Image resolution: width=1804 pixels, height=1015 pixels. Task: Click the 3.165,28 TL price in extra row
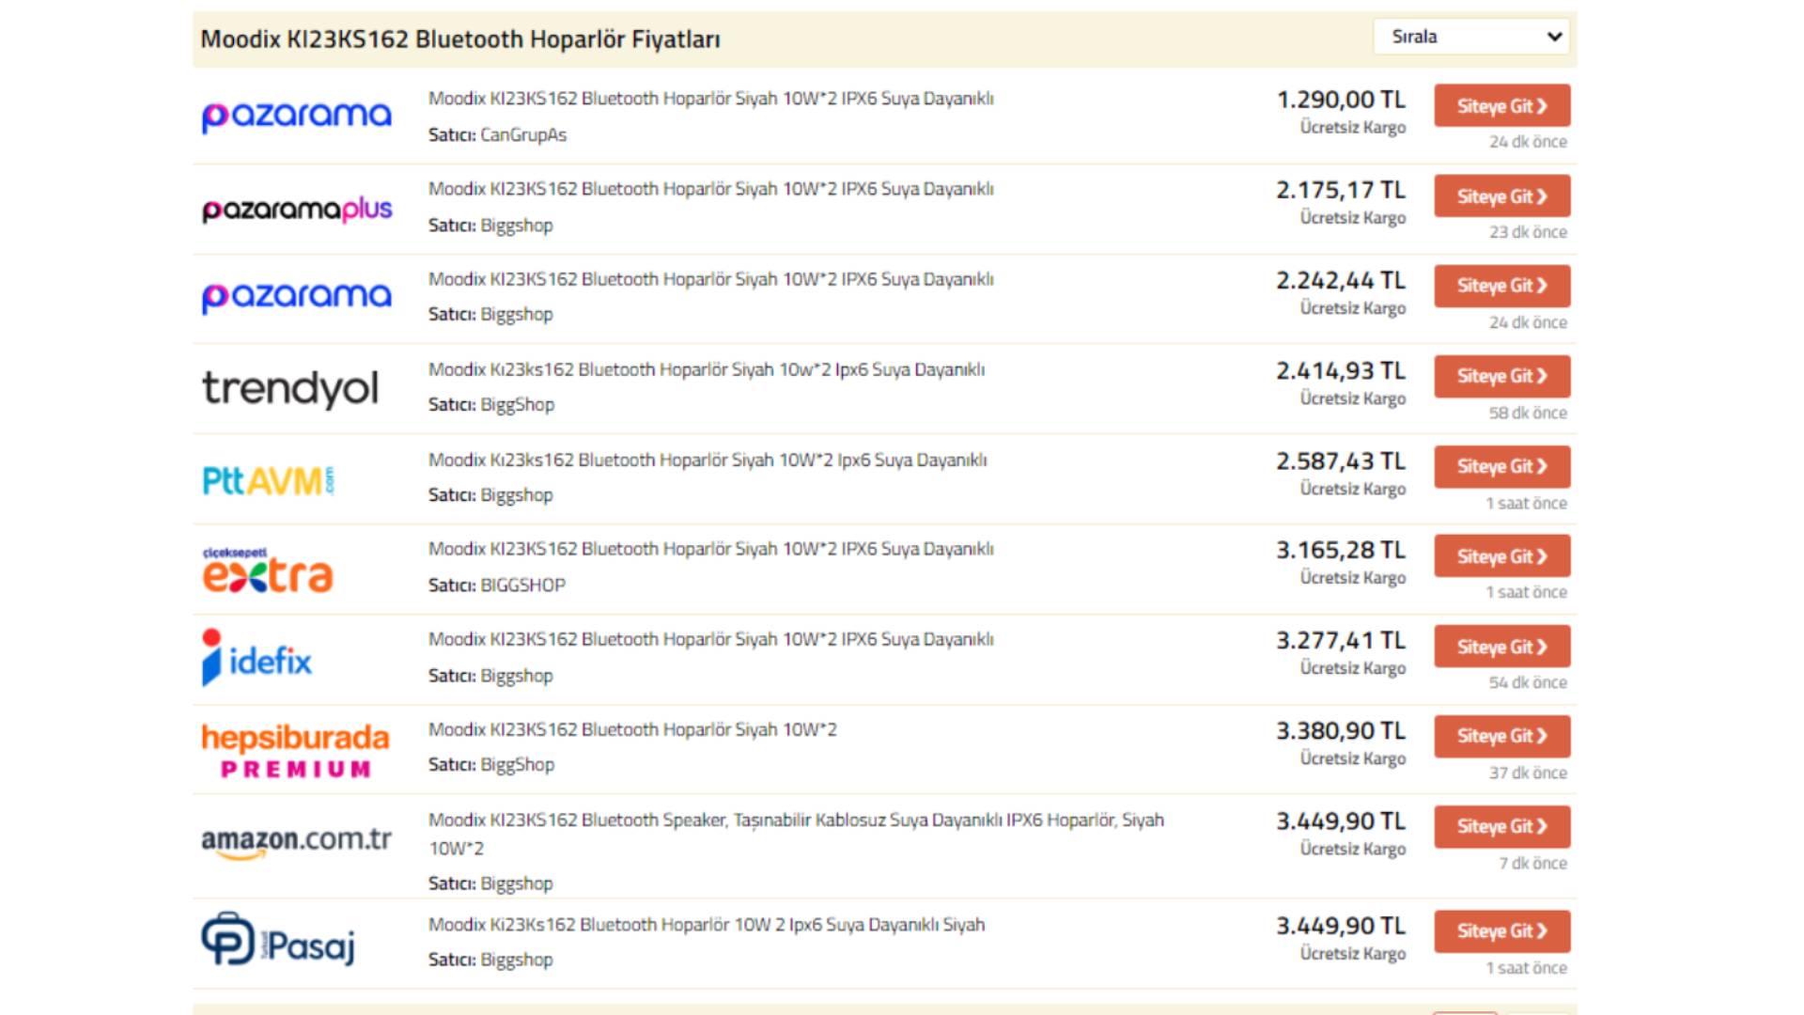1340,550
